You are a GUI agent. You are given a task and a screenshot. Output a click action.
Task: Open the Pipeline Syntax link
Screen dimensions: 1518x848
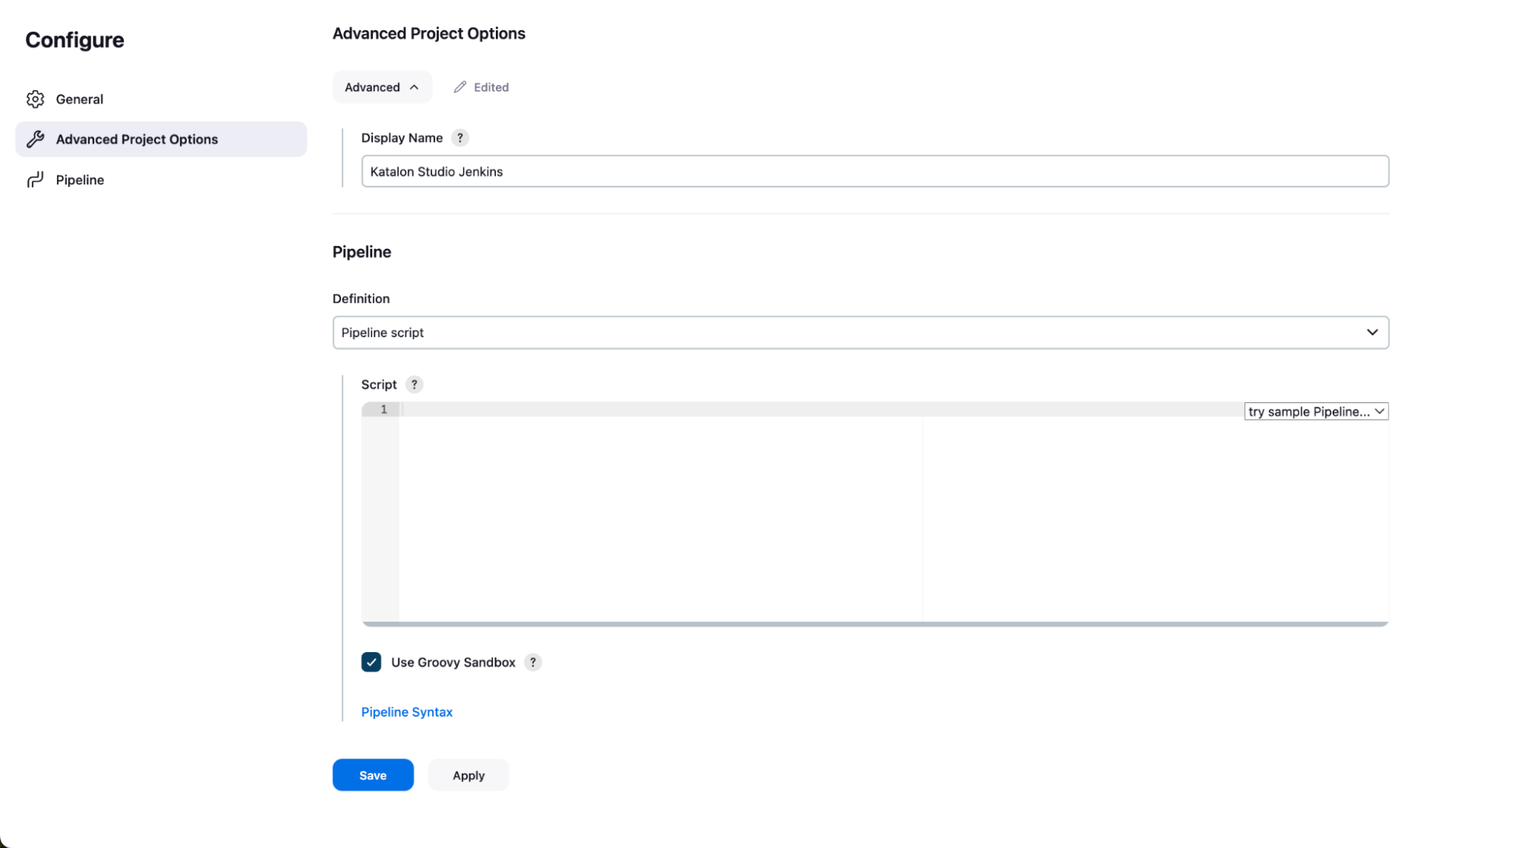pyautogui.click(x=407, y=712)
